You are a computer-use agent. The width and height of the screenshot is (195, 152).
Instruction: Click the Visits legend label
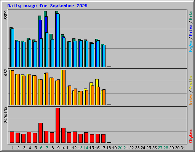[x=190, y=83]
